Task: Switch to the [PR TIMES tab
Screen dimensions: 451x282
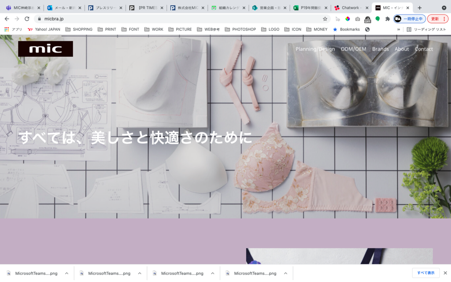Action: (146, 8)
